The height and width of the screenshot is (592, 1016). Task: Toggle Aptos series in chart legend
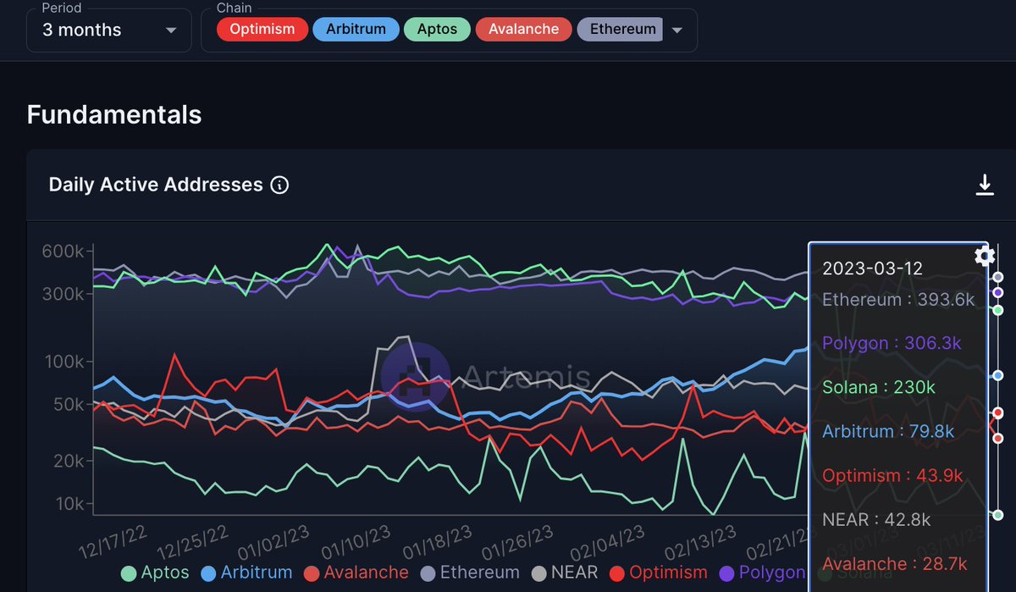click(x=155, y=573)
